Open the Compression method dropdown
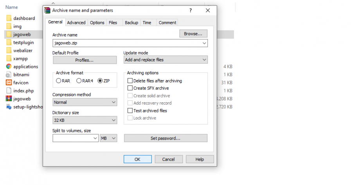The height and width of the screenshot is (185, 360). pyautogui.click(x=85, y=102)
